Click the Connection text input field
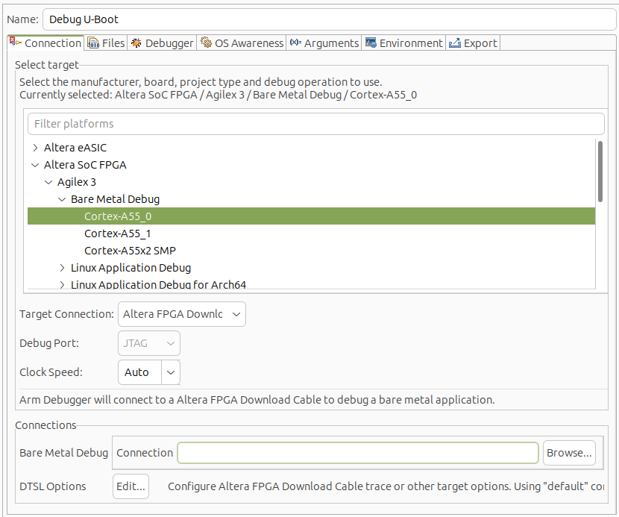 pyautogui.click(x=357, y=453)
